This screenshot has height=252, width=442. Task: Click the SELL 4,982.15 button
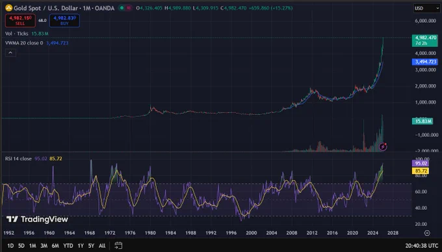[x=20, y=21]
